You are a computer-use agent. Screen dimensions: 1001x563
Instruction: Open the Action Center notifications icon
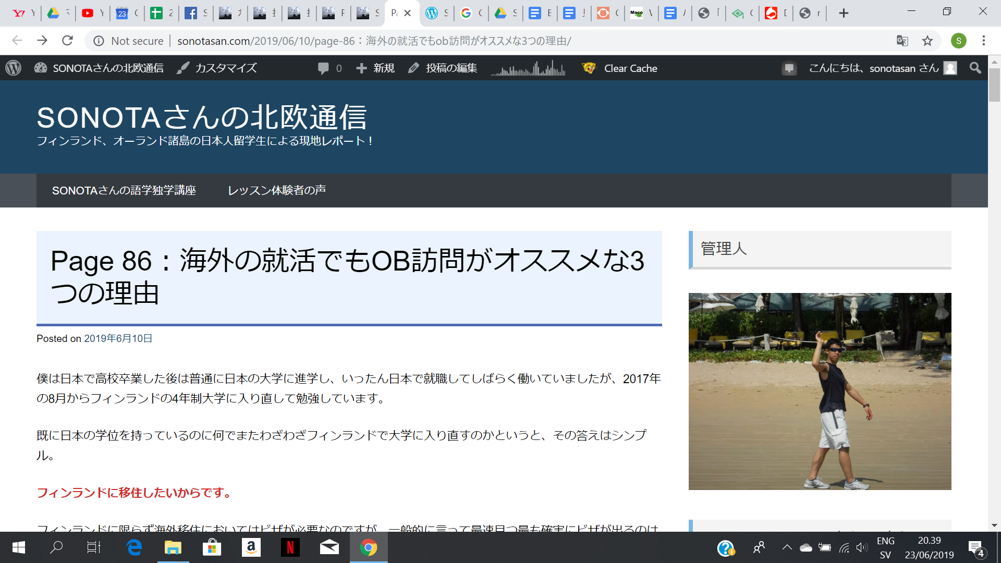[x=976, y=548]
